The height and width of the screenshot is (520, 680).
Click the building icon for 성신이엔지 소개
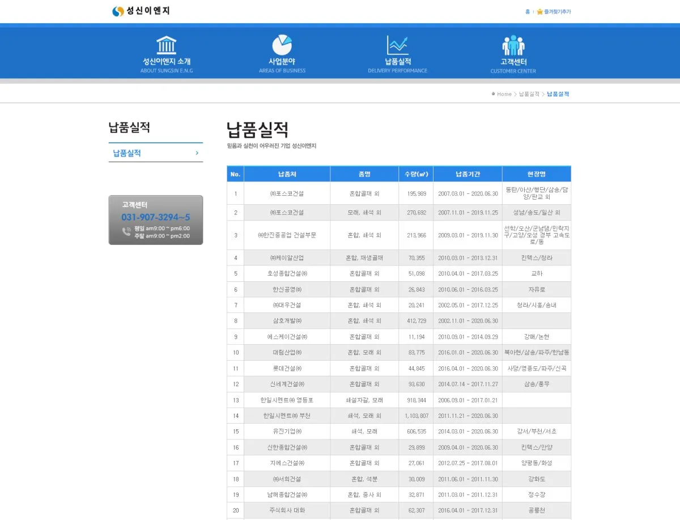click(166, 45)
